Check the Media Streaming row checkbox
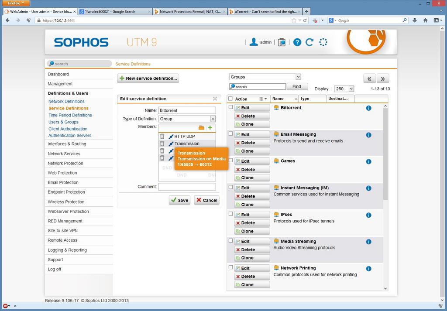Image resolution: width=447 pixels, height=311 pixels. click(230, 241)
